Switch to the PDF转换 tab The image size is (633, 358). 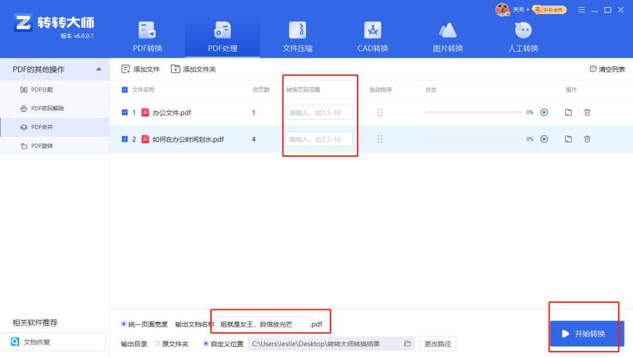pos(147,35)
